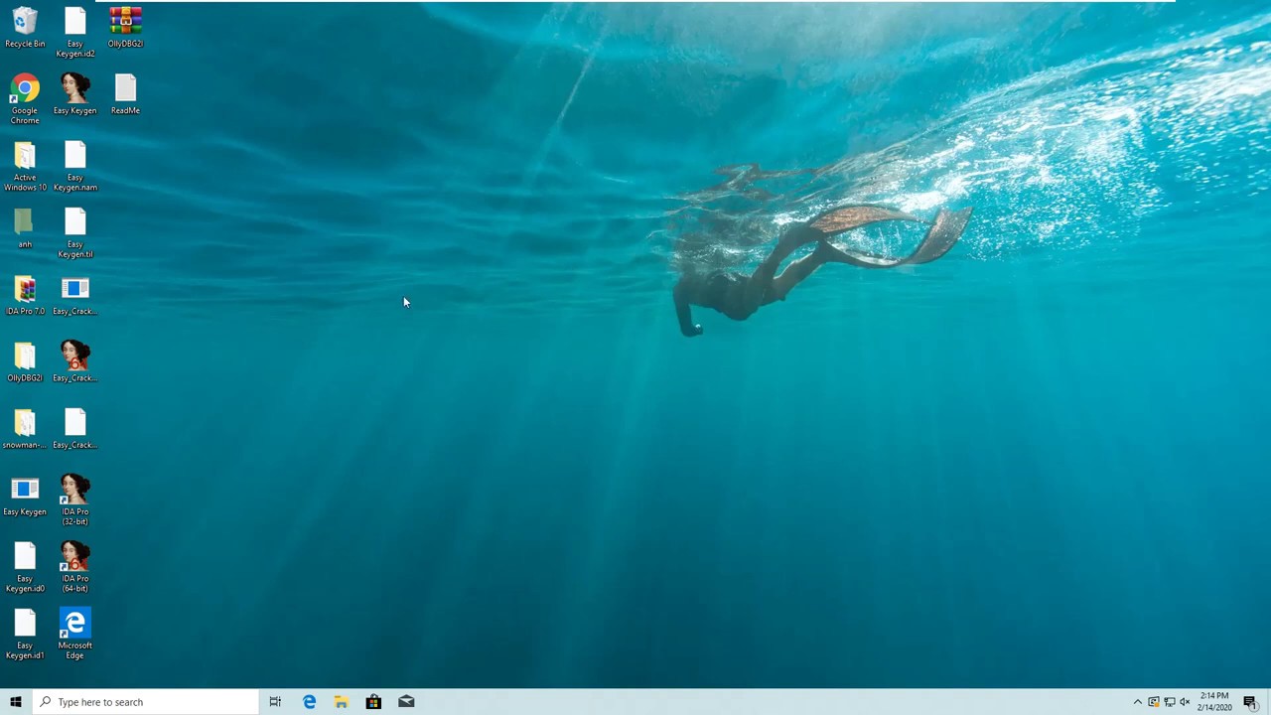This screenshot has width=1271, height=715.
Task: Select the IDA Pro 7.0 archive folder
Action: click(x=25, y=296)
